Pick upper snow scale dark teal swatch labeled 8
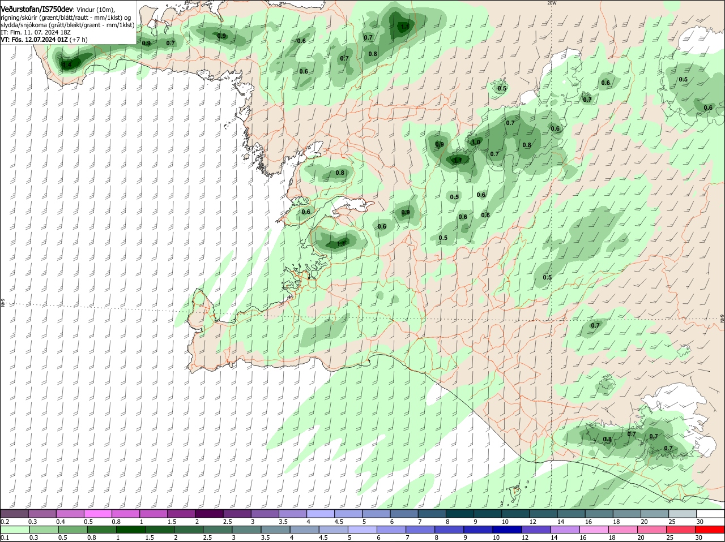This screenshot has height=542, width=725. click(460, 513)
